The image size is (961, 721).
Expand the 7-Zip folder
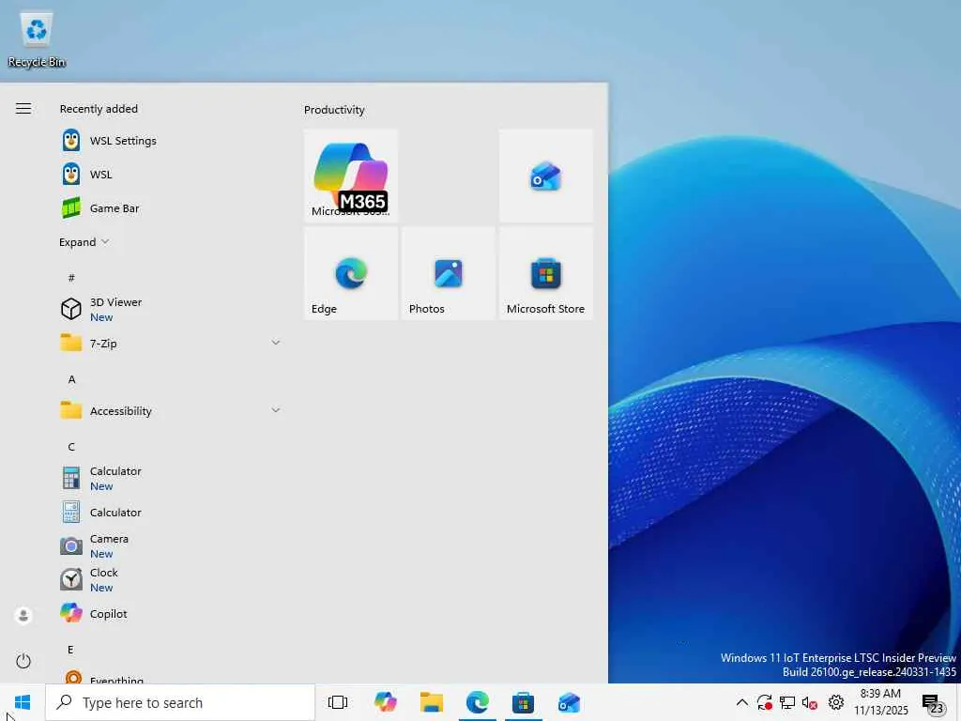pos(171,343)
